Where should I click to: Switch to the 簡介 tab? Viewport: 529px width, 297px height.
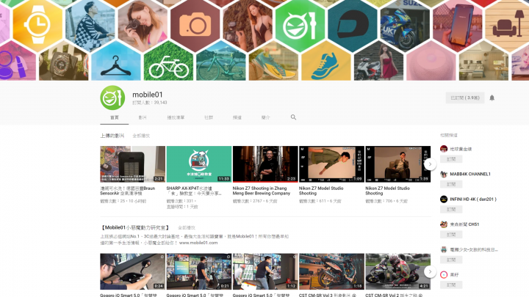click(266, 117)
